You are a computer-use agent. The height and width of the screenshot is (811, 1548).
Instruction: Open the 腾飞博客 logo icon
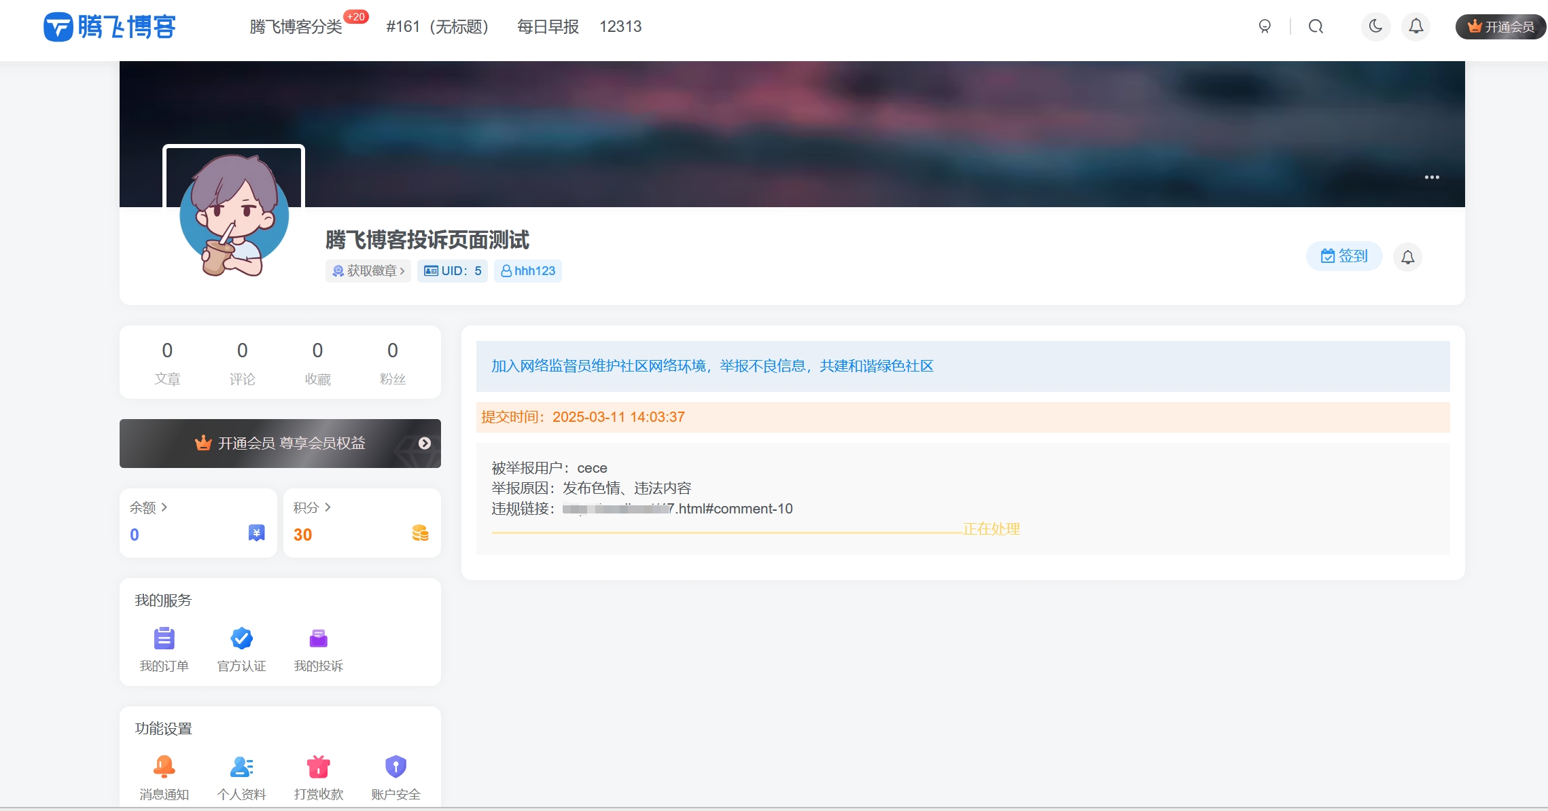pyautogui.click(x=58, y=26)
